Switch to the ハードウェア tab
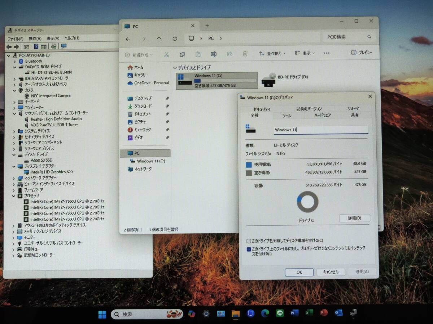The image size is (433, 324). [322, 115]
